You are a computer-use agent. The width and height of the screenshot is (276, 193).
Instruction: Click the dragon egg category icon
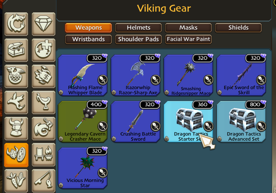pyautogui.click(x=16, y=76)
